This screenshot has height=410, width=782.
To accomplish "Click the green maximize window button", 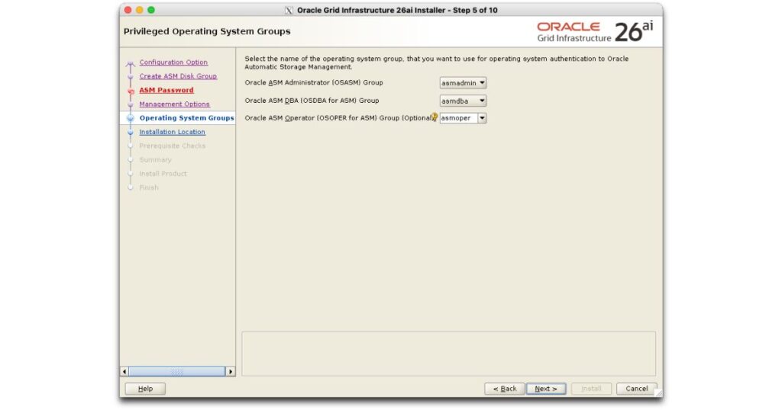I will (151, 10).
